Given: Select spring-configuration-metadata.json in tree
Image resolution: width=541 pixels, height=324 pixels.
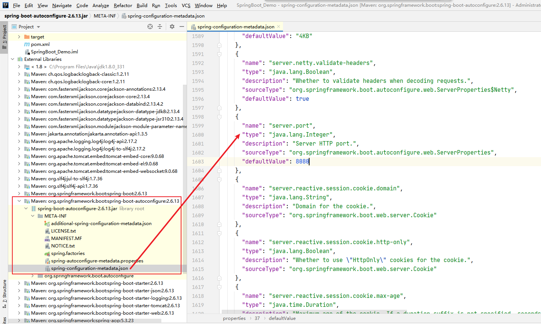Looking at the screenshot, I should click(90, 268).
